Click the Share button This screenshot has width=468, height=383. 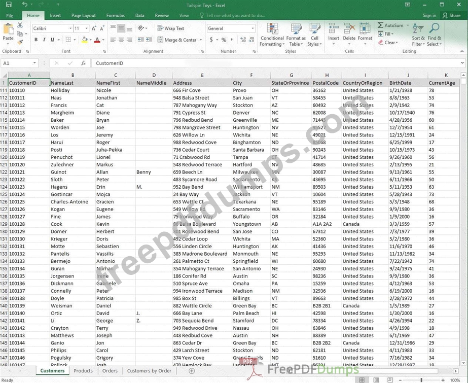pyautogui.click(x=452, y=16)
